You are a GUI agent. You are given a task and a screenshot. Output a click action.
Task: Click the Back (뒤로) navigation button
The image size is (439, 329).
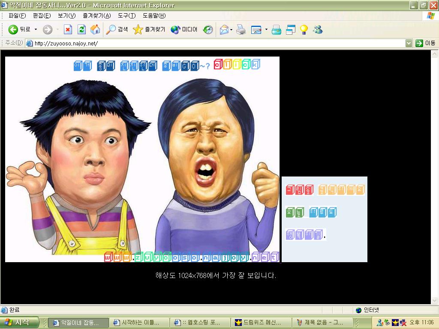pos(20,30)
